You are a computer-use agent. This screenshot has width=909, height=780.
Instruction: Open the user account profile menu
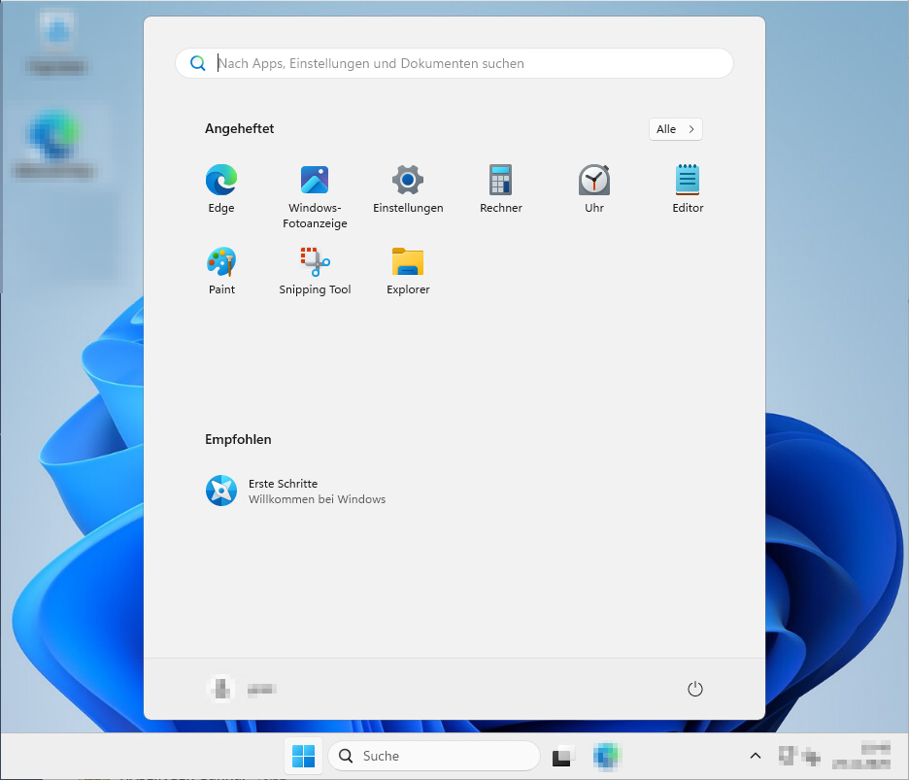(243, 689)
